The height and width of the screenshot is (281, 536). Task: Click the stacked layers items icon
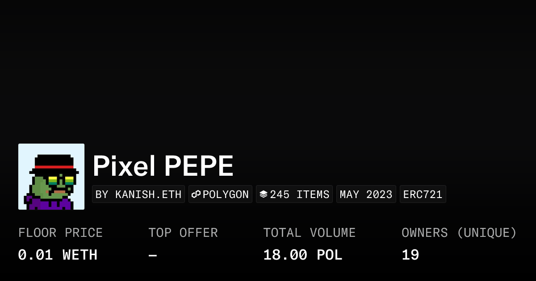[x=264, y=194]
